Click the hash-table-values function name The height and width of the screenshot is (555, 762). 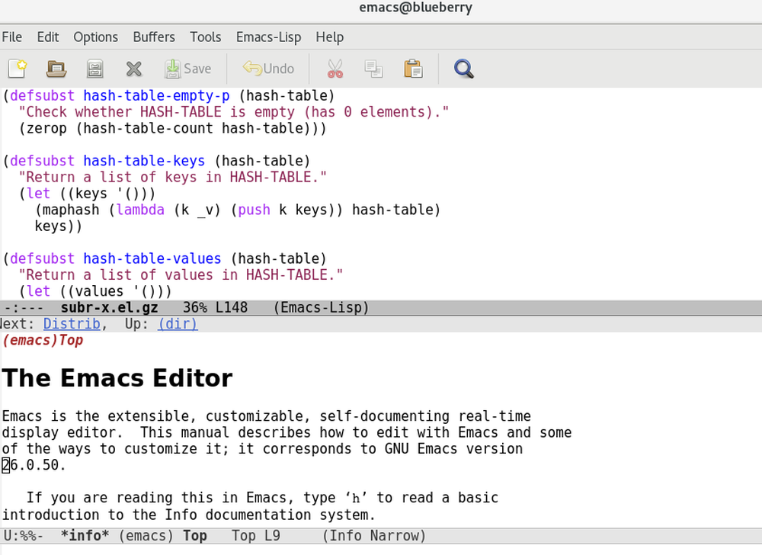click(152, 258)
